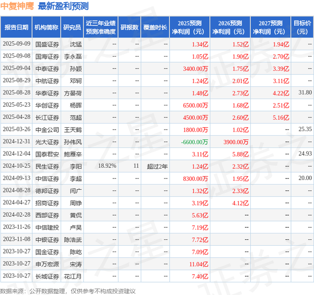Select the 中泰证券 institution cell
The width and height of the screenshot is (314, 295).
pos(47,69)
